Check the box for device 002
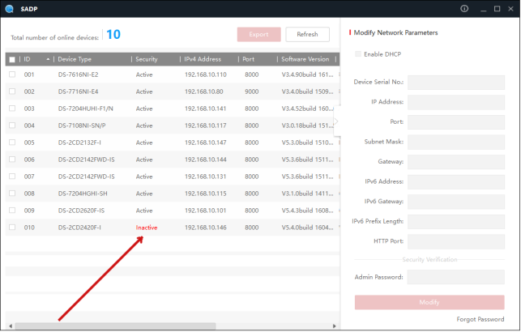Image resolution: width=521 pixels, height=332 pixels. pos(12,92)
